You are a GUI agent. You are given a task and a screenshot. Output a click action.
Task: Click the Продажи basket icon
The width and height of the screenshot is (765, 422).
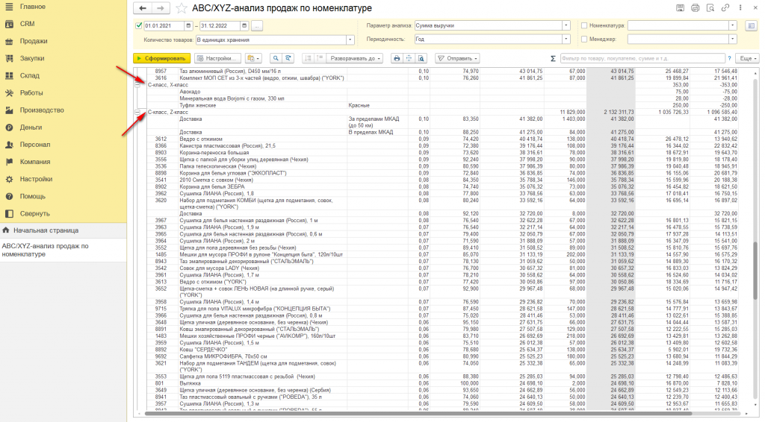[9, 41]
